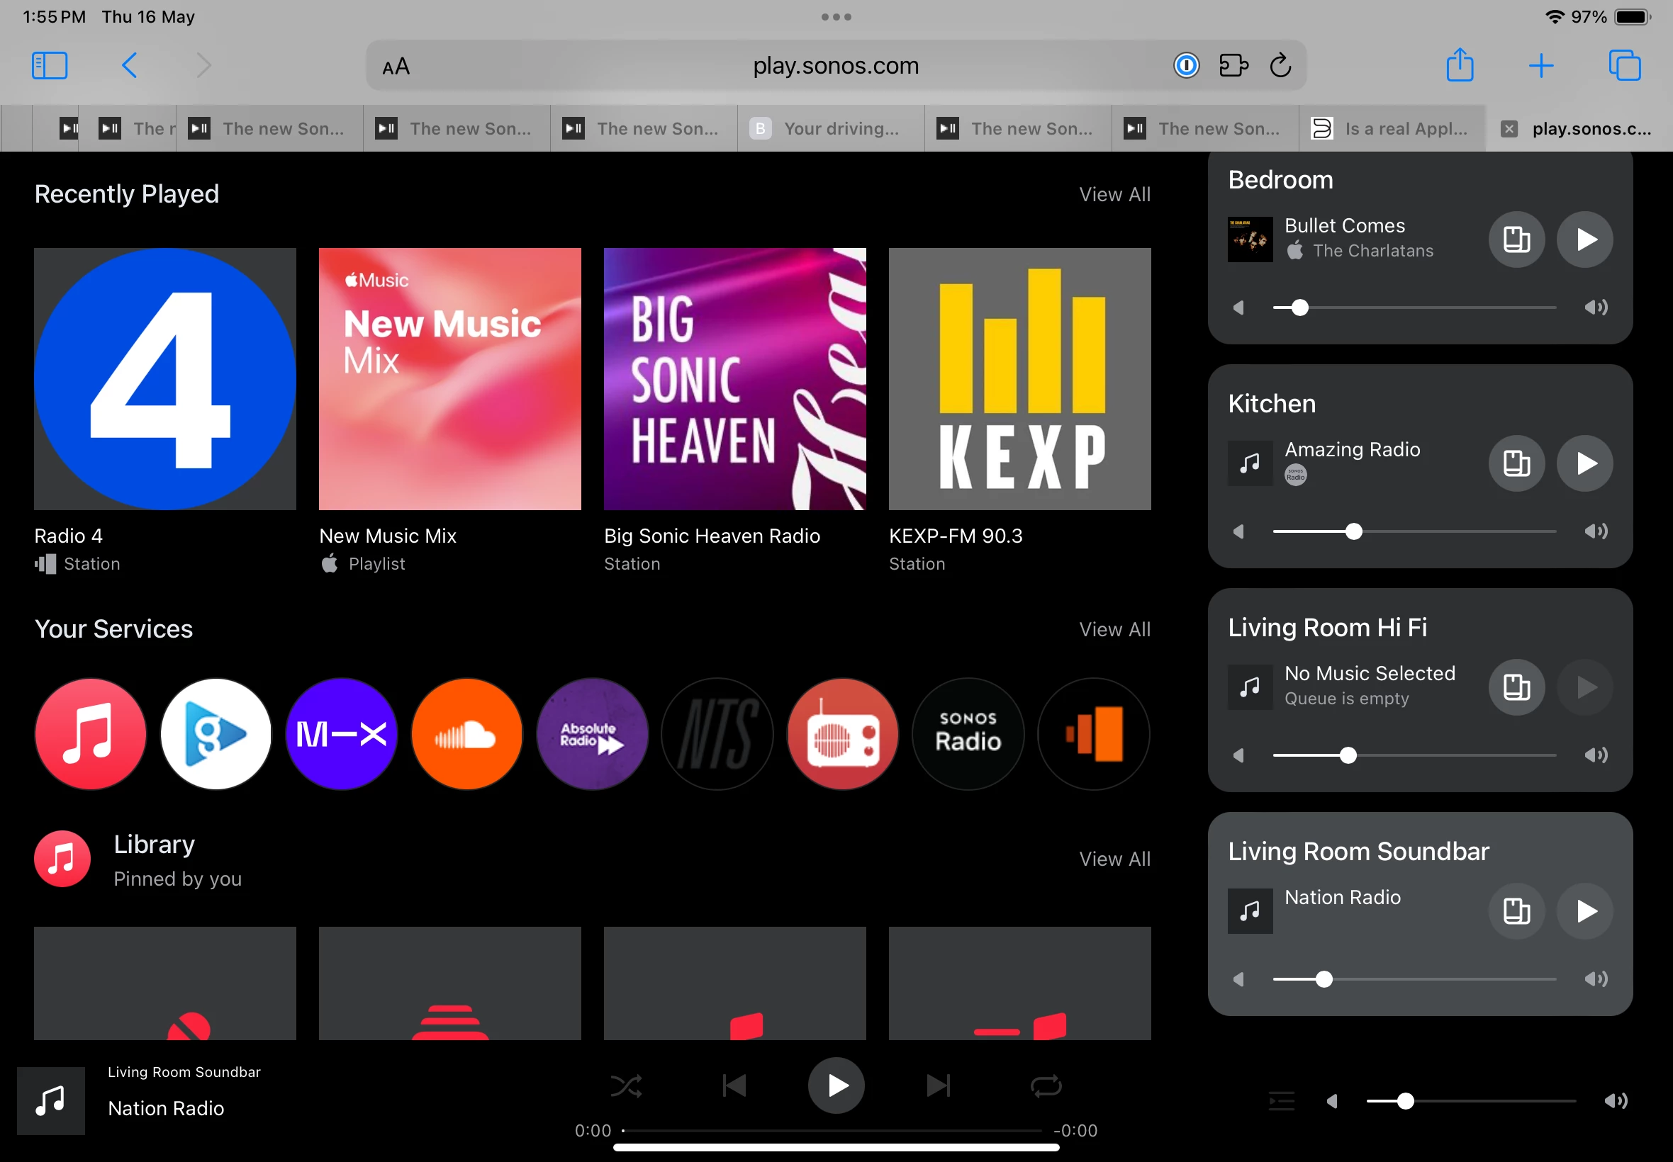This screenshot has width=1673, height=1162.
Task: Open a new Safari tab
Action: click(x=1541, y=65)
